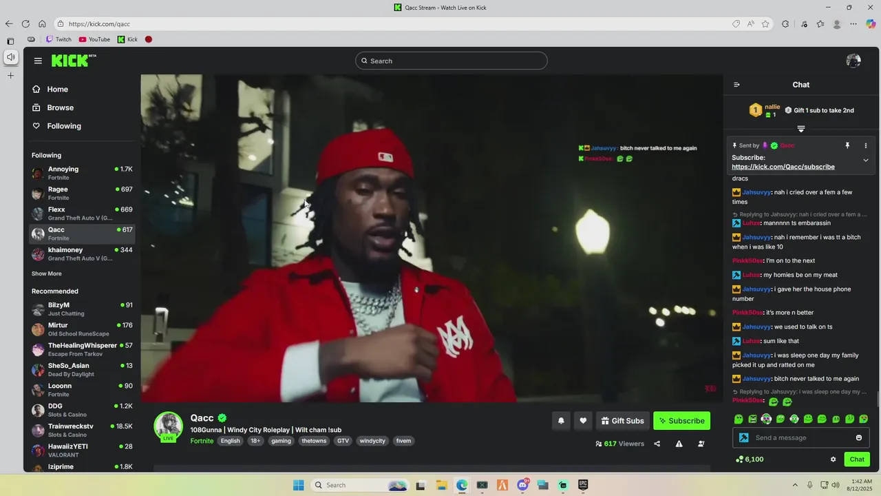Insert the first green Kick emote
This screenshot has height=496, width=881.
739,419
